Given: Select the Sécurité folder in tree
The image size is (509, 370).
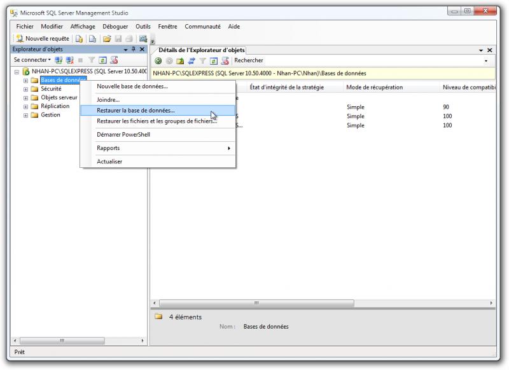Looking at the screenshot, I should pos(51,89).
